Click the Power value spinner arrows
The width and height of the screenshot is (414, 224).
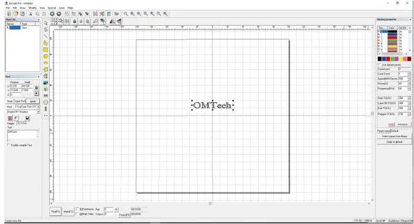409,84
